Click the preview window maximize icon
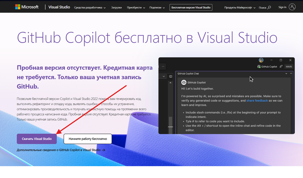The image size is (303, 178). [281, 60]
